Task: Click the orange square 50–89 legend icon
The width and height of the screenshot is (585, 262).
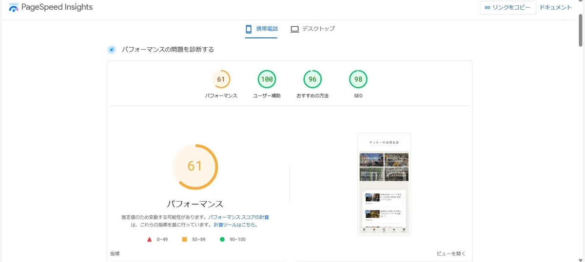Action: [x=184, y=240]
